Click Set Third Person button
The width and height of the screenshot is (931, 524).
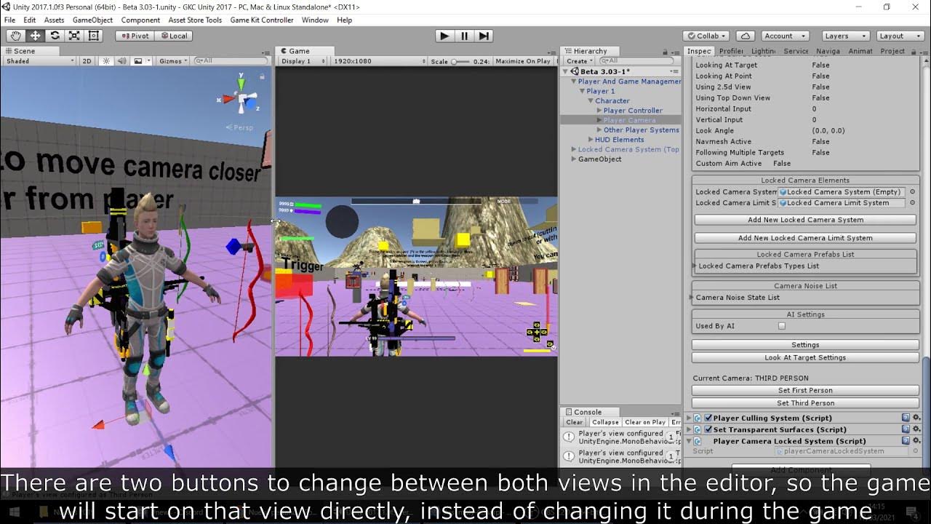tap(805, 403)
